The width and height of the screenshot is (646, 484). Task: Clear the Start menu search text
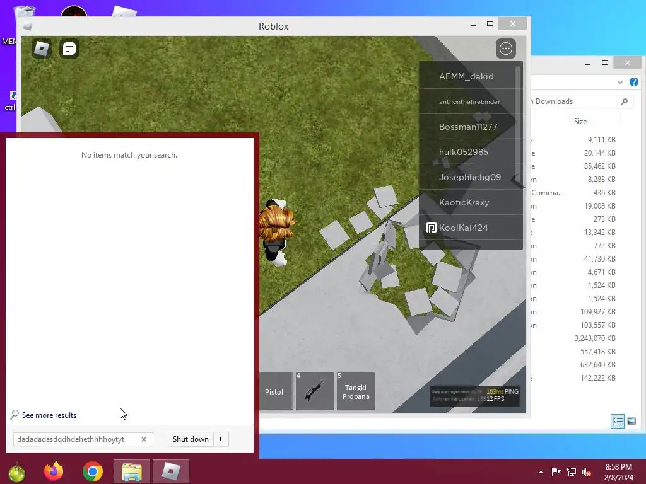(x=144, y=439)
